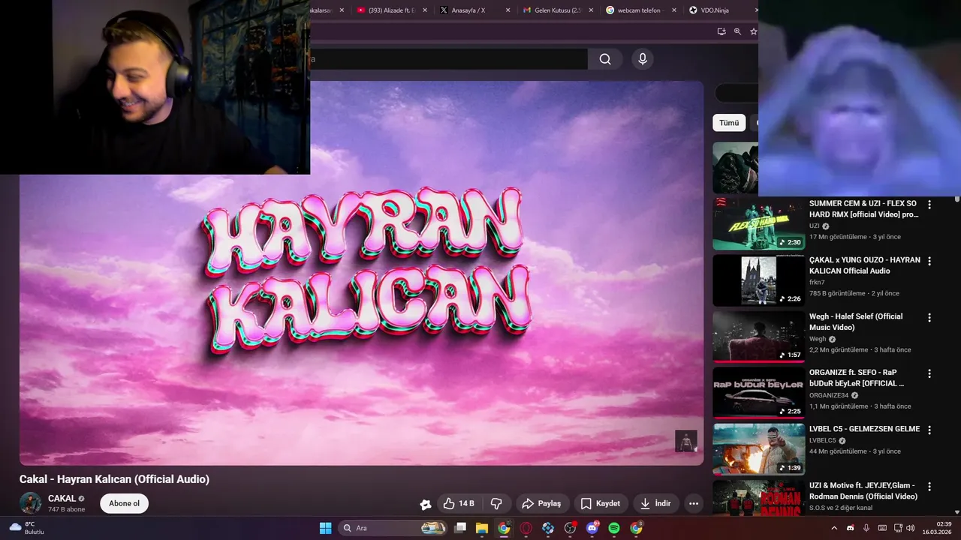
Task: Open the clock and date panel
Action: (x=938, y=528)
